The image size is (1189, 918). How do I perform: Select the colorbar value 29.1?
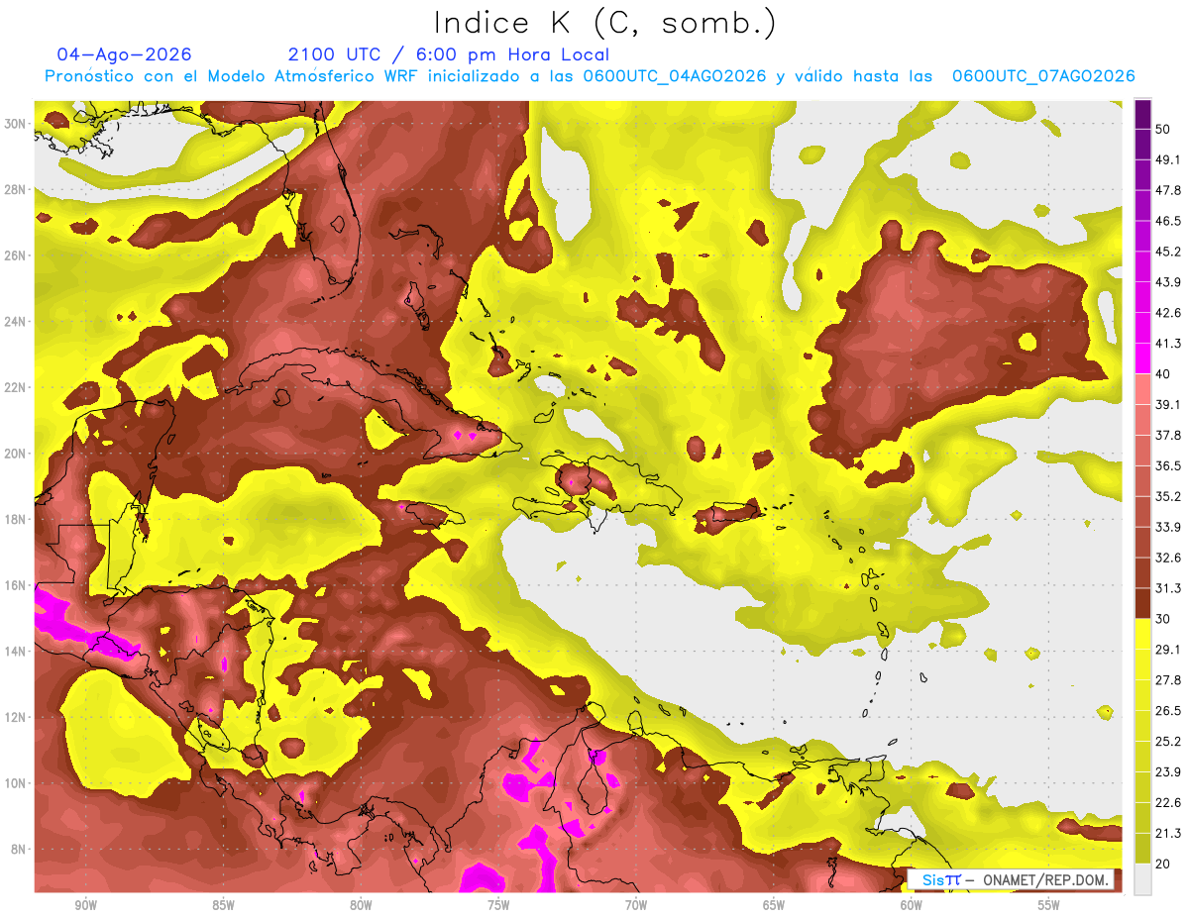1167,650
